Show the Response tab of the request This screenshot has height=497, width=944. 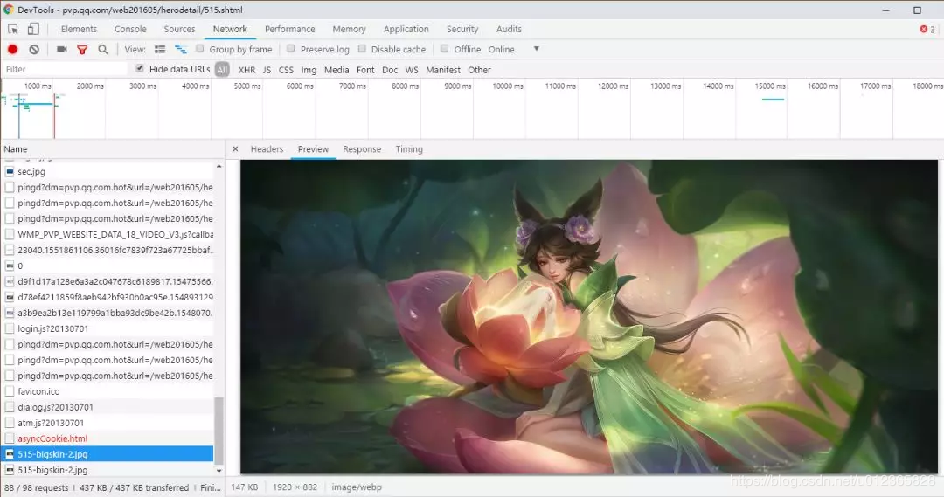[362, 149]
